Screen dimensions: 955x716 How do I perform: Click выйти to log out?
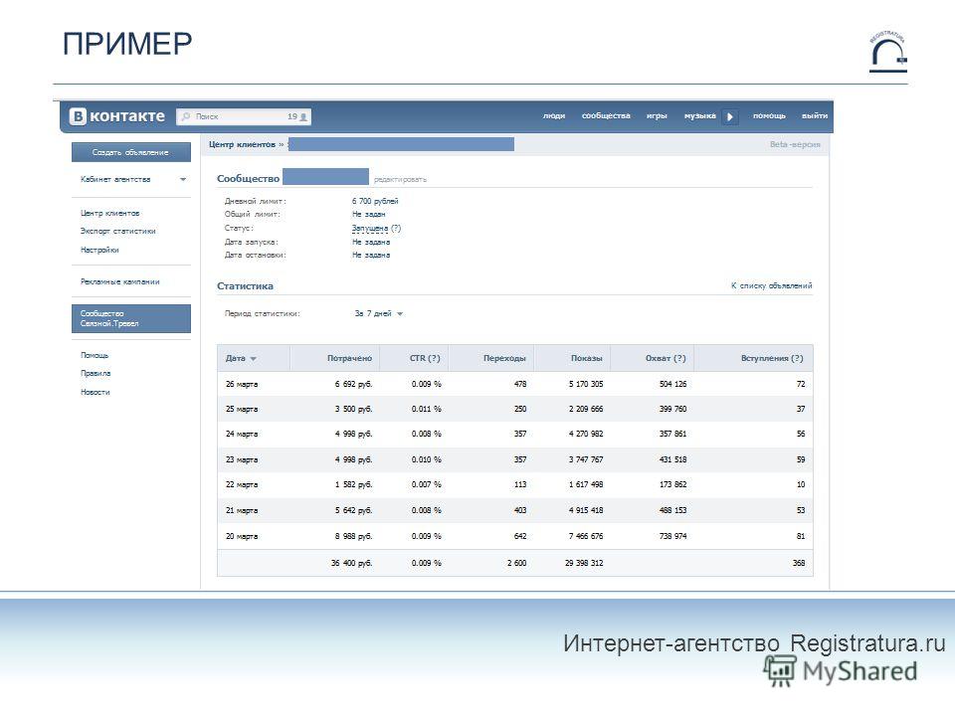point(815,115)
